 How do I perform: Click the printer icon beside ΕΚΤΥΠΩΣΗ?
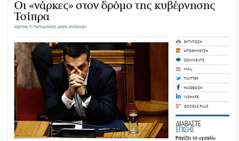[178, 42]
